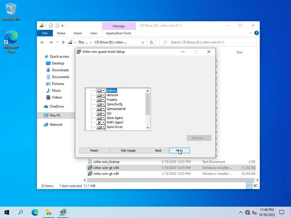
Task: Select the virtio-win-gt-x86 installer file
Action: [x=106, y=174]
